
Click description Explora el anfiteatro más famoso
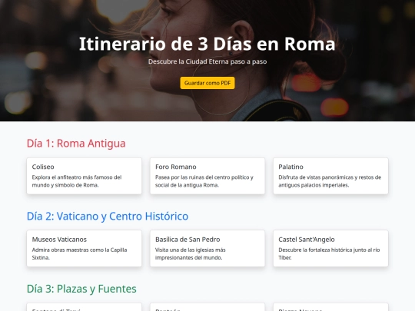[x=77, y=181]
